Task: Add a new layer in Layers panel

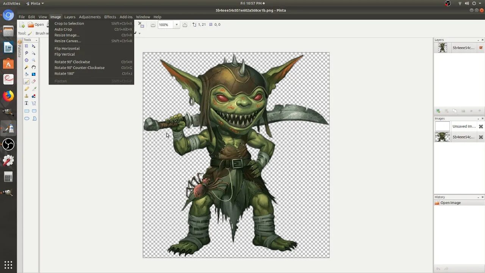Action: click(438, 111)
